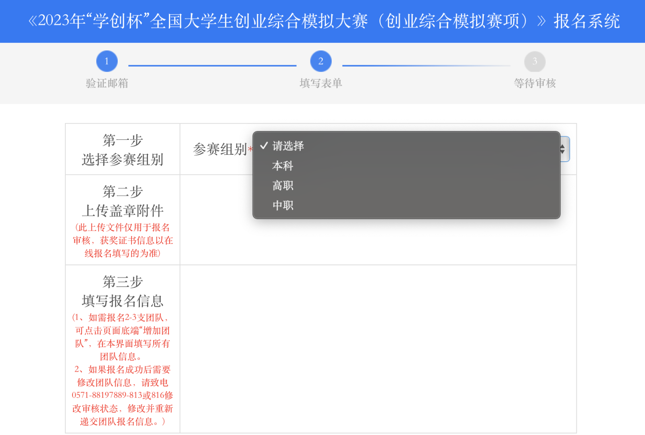Click the 参赛组别 field label
645x435 pixels.
tap(220, 149)
